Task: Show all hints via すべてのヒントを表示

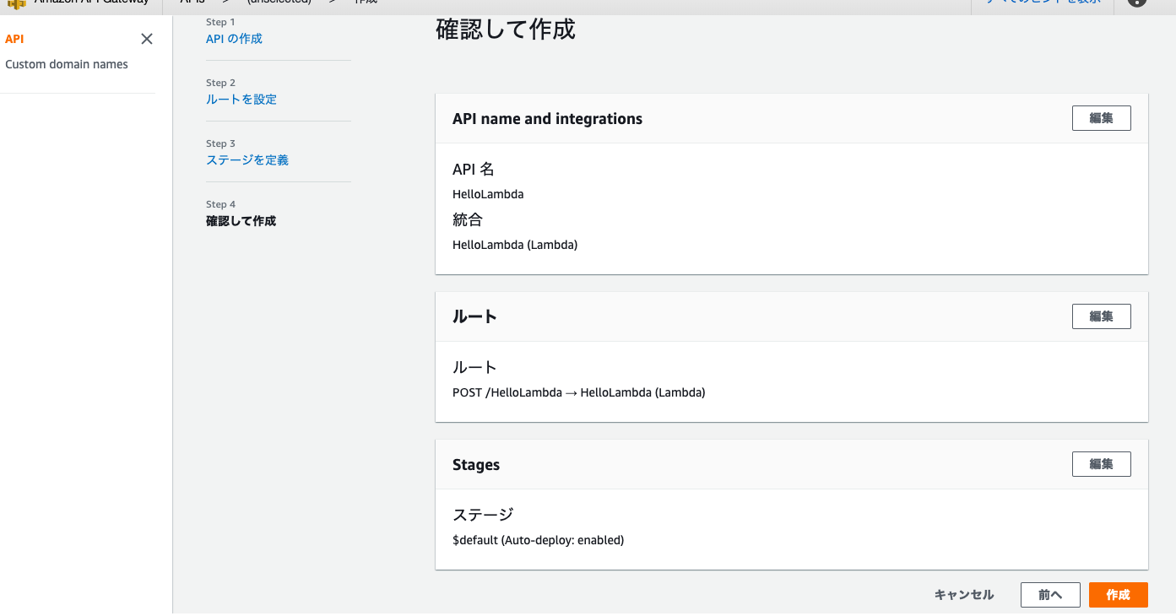Action: 1042,3
